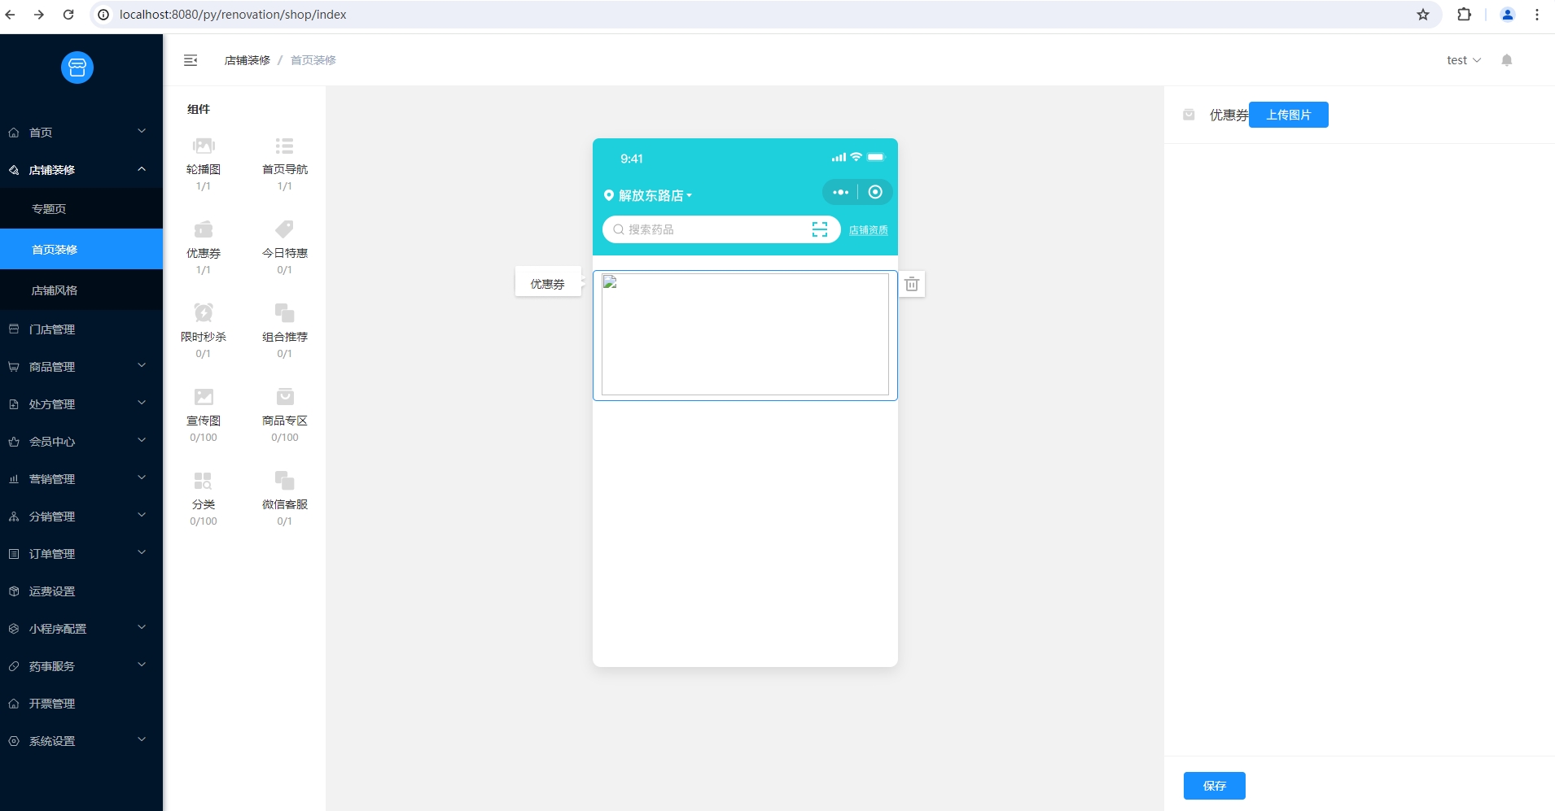Click the blue shop logo icon

tap(77, 68)
